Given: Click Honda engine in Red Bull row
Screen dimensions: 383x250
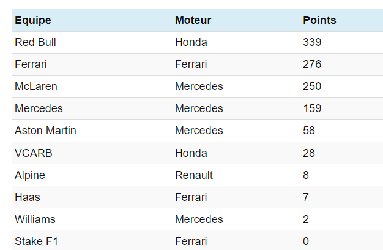Looking at the screenshot, I should (191, 42).
